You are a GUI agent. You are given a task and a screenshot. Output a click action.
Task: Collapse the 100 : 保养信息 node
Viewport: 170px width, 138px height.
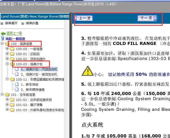2,43
